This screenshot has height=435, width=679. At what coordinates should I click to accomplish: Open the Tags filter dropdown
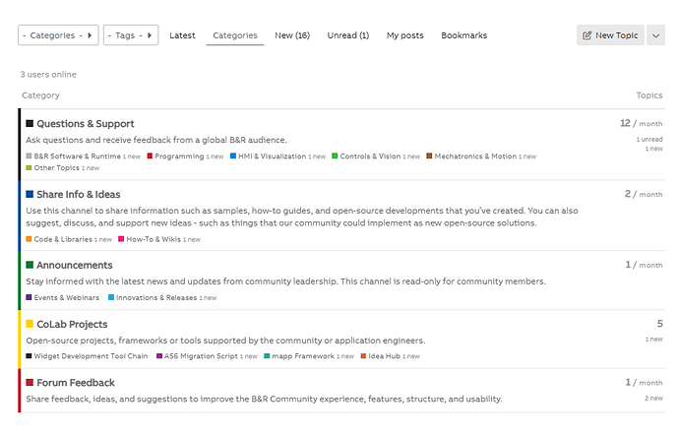click(x=131, y=35)
